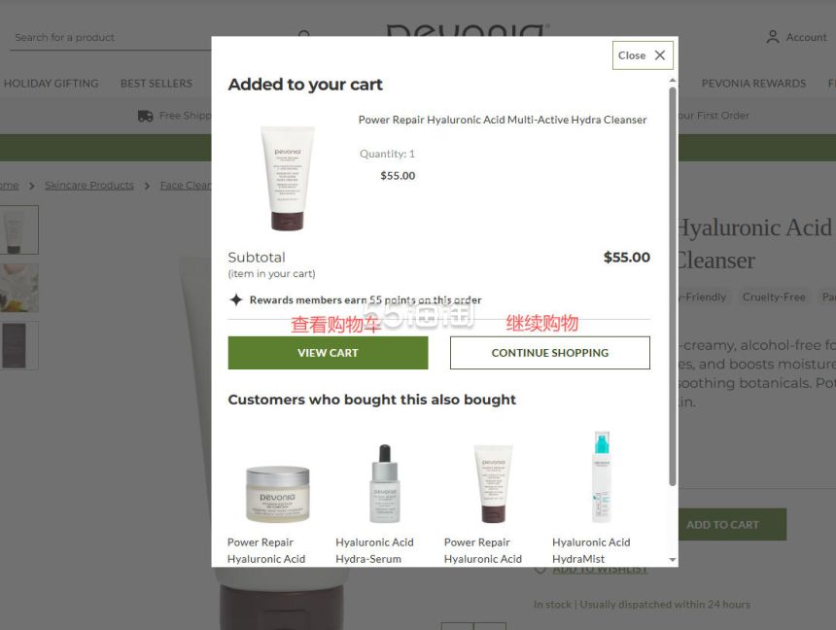Screen dimensions: 836x630
Task: Close the Added to your cart popup
Action: tap(643, 55)
